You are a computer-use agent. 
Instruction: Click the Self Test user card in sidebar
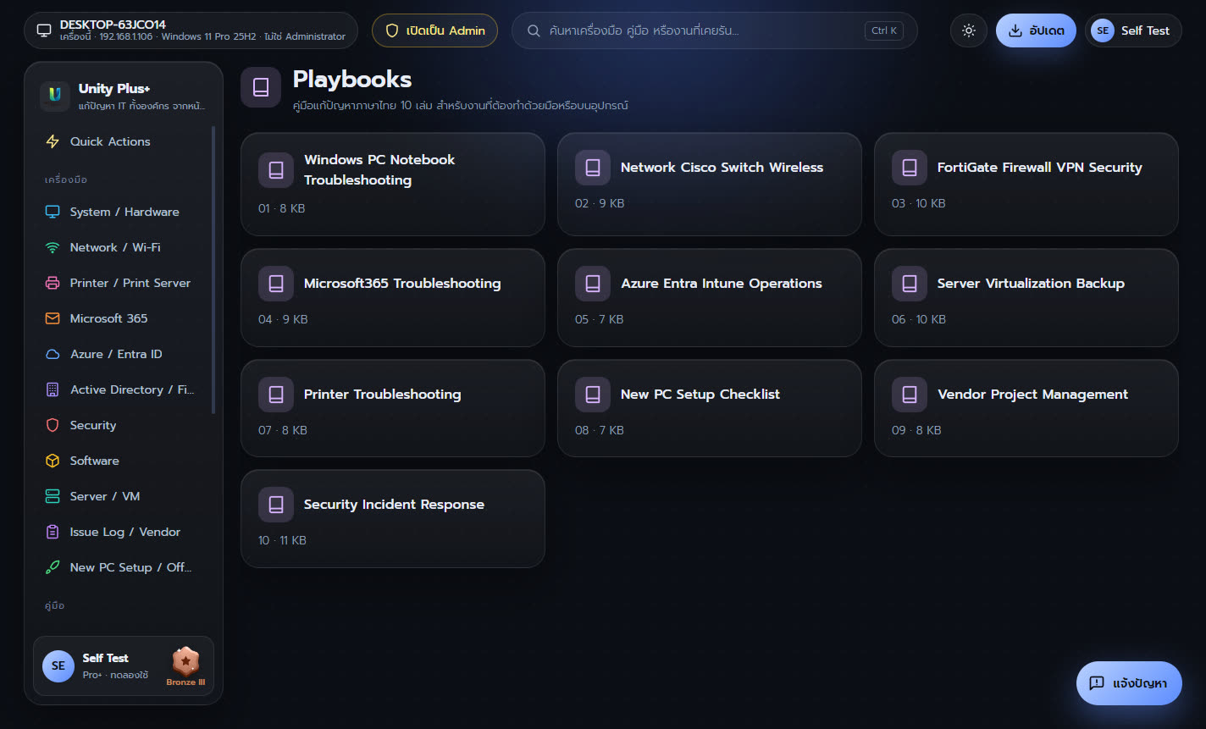[x=124, y=665]
